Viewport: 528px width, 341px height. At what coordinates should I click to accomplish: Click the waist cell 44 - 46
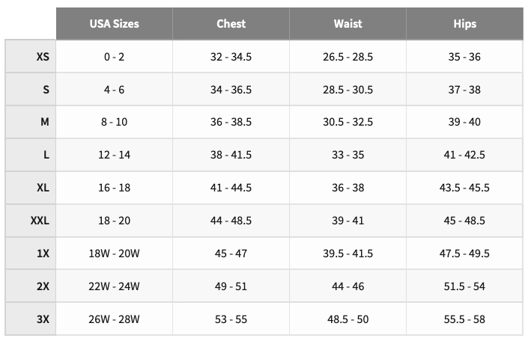point(348,286)
